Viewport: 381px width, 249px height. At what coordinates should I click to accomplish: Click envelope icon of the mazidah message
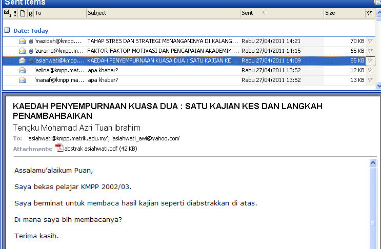(22, 41)
